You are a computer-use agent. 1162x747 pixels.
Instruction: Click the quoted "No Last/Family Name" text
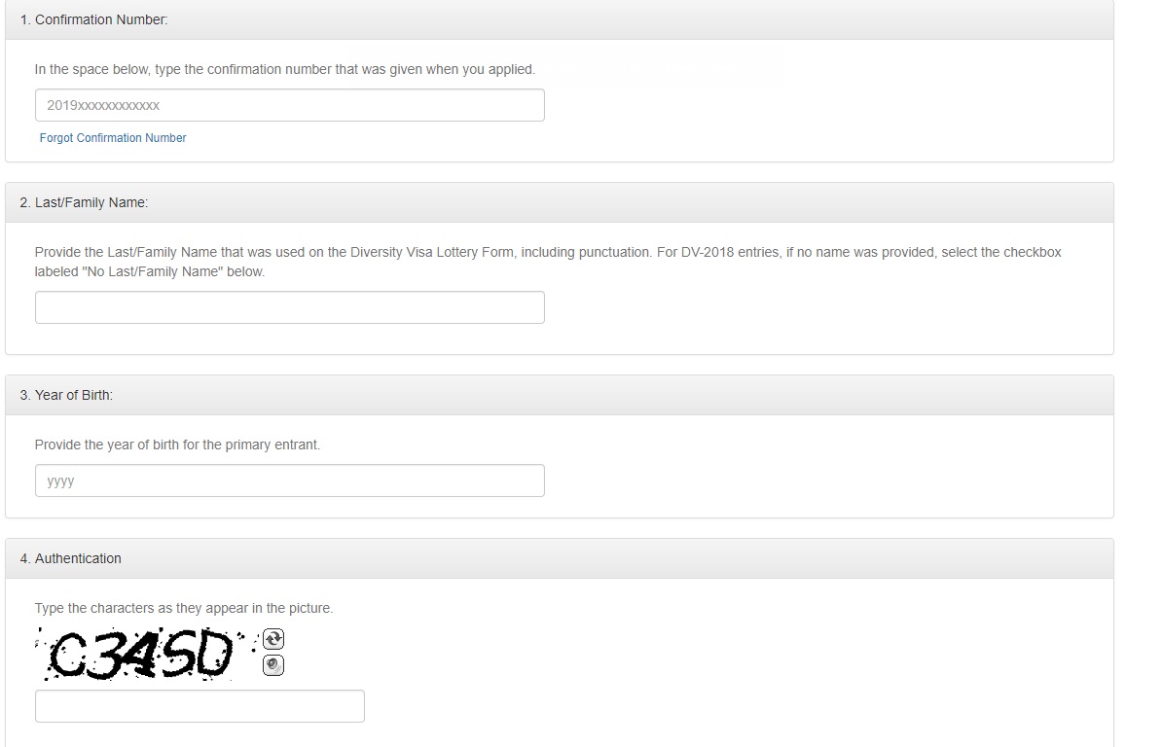(x=159, y=271)
